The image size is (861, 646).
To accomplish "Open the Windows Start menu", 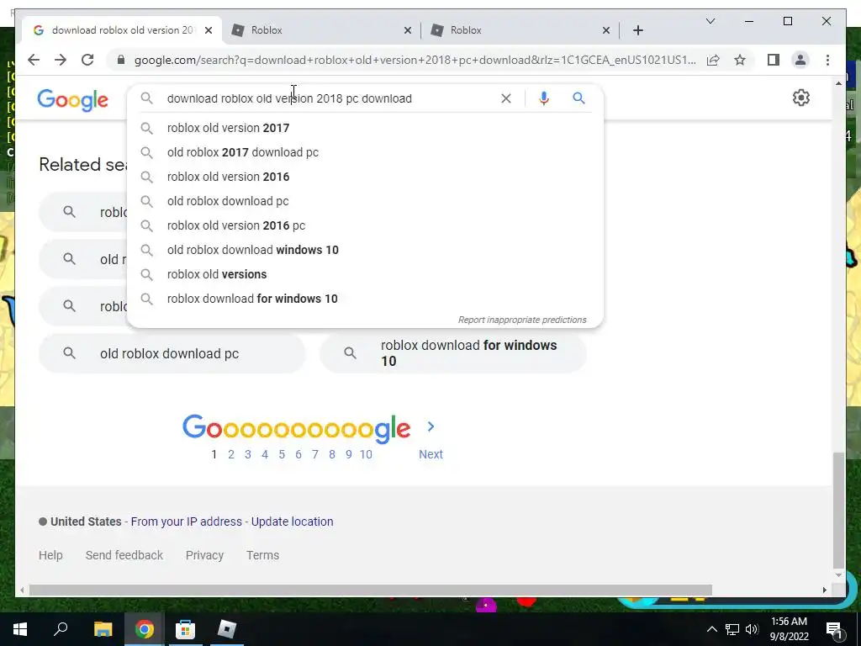I will pyautogui.click(x=20, y=629).
